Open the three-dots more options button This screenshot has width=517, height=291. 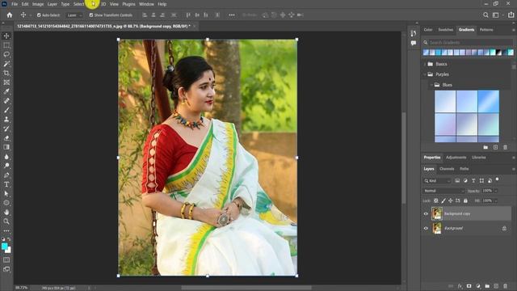pyautogui.click(x=232, y=15)
